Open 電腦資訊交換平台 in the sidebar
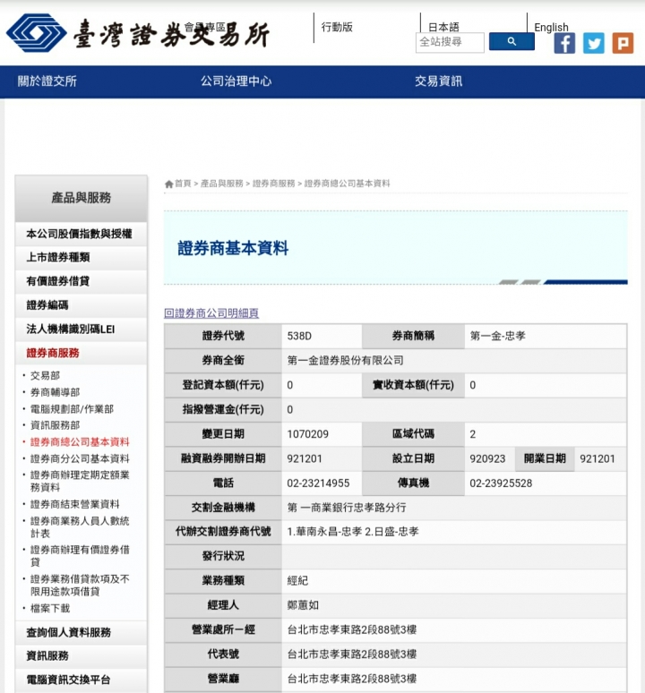 click(82, 680)
